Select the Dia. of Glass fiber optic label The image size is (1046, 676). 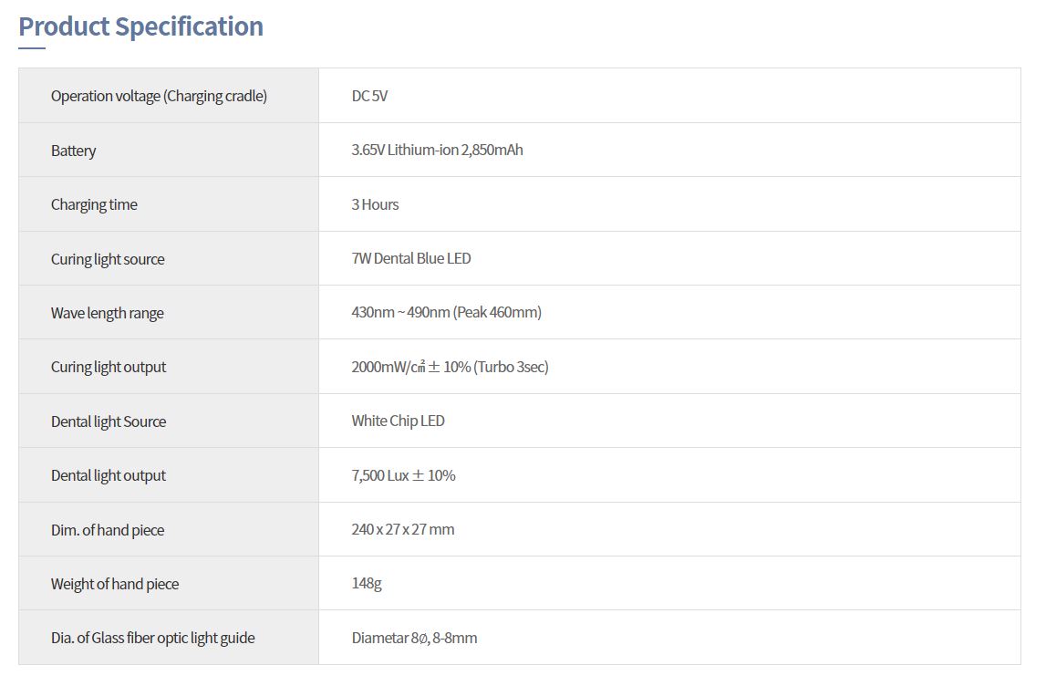coord(153,639)
